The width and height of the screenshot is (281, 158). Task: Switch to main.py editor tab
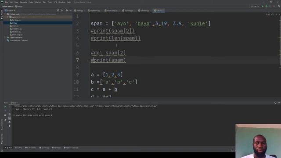pyautogui.click(x=79, y=11)
